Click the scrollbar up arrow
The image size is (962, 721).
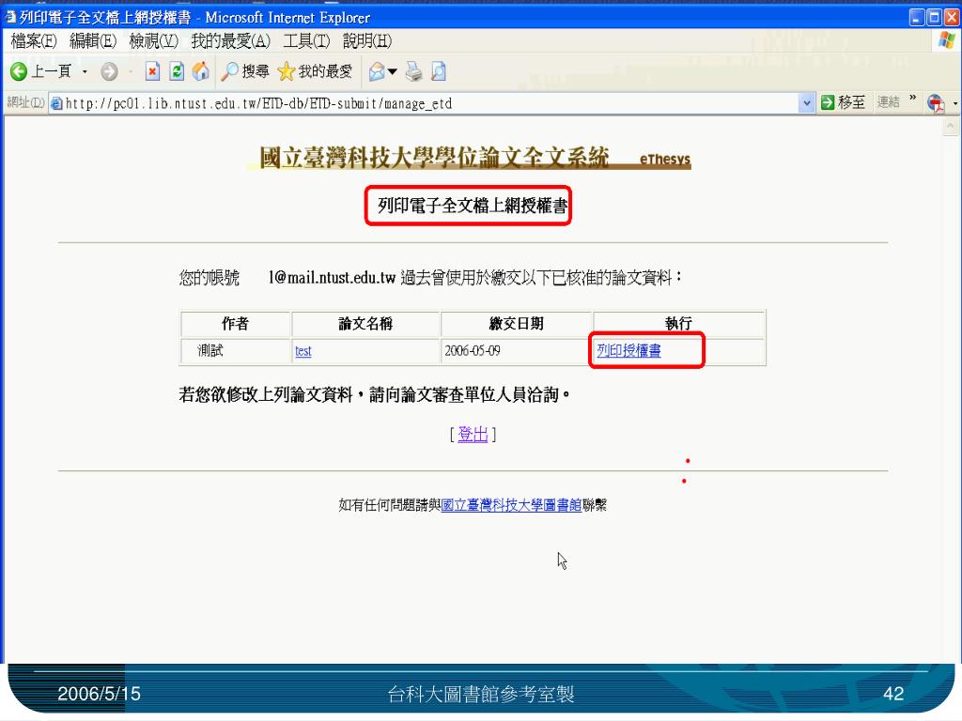tap(950, 127)
